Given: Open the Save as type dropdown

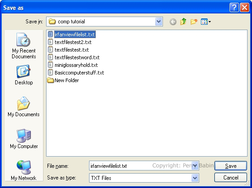Looking at the screenshot, I should (195, 178).
